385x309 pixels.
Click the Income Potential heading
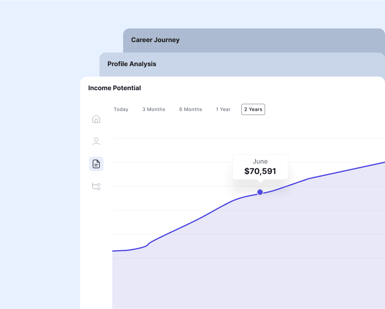point(114,88)
